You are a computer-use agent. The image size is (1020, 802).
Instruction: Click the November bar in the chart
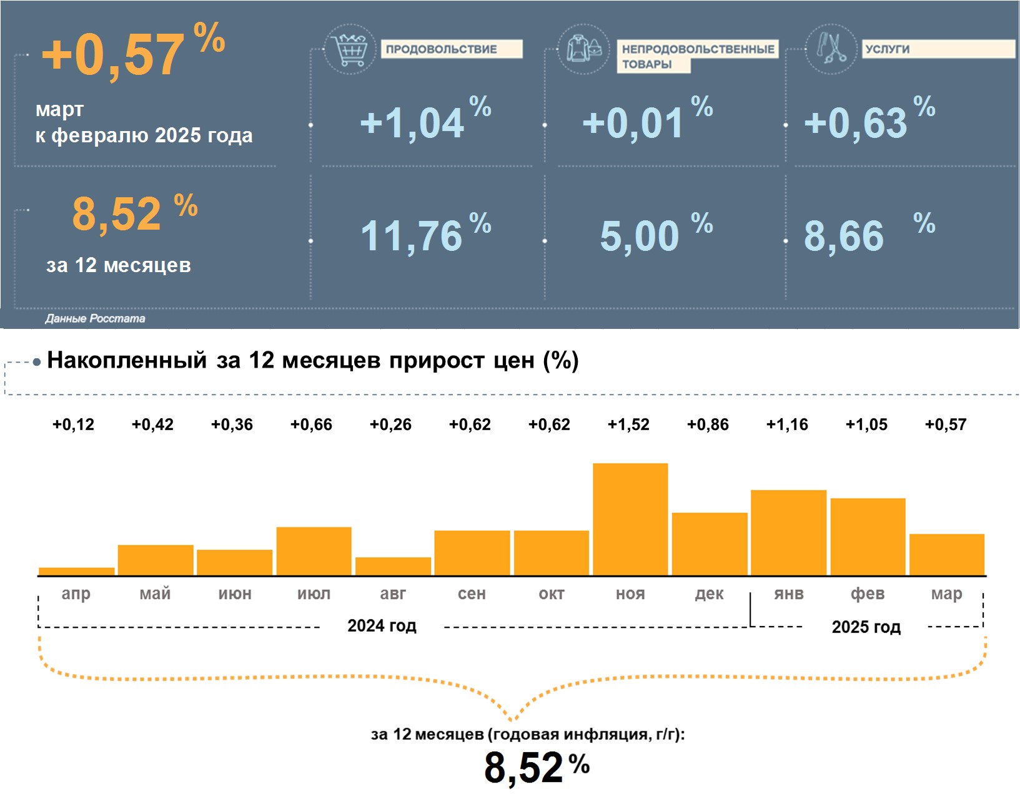click(x=630, y=519)
